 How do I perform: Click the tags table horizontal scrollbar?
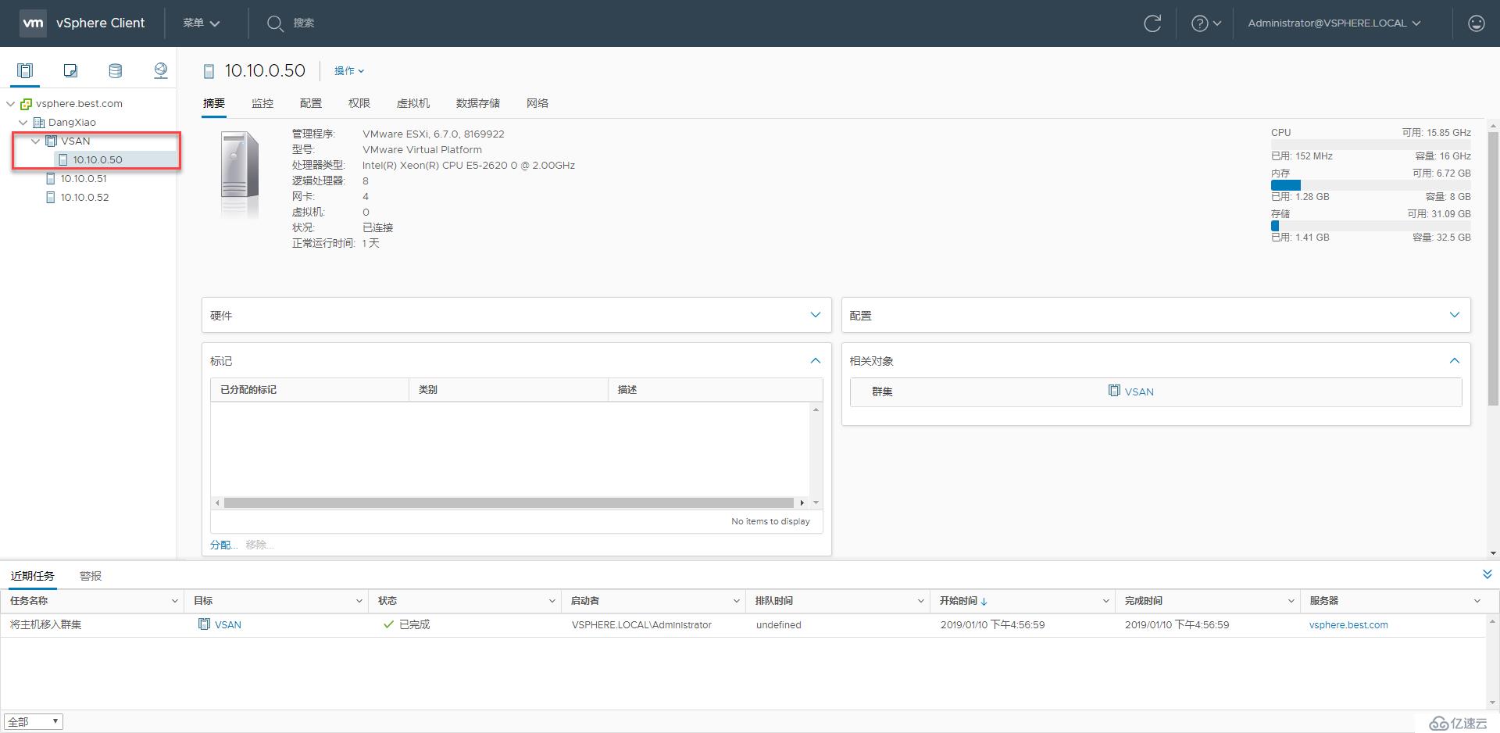[509, 502]
